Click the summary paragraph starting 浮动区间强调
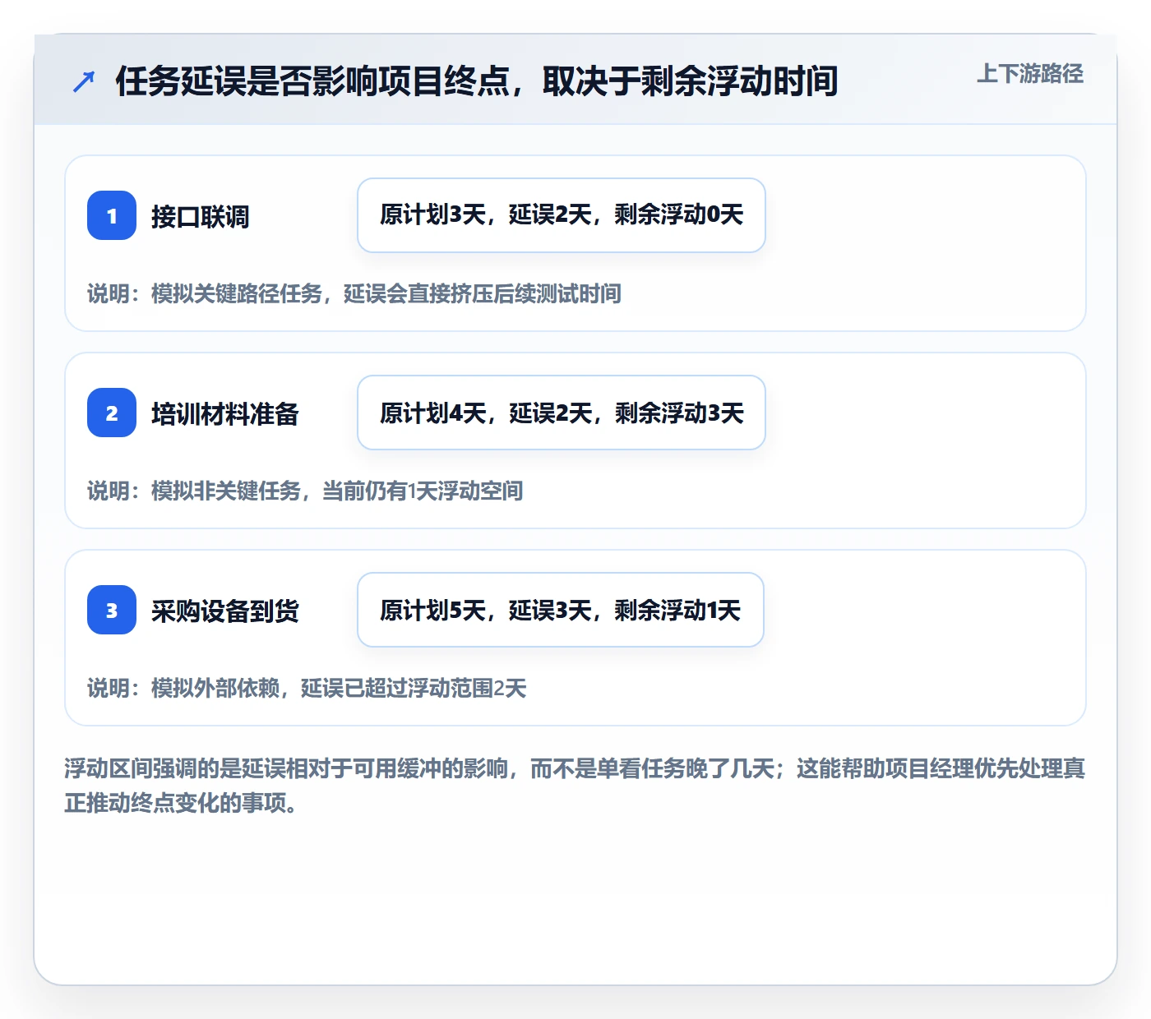The height and width of the screenshot is (1019, 1151). coord(575,786)
